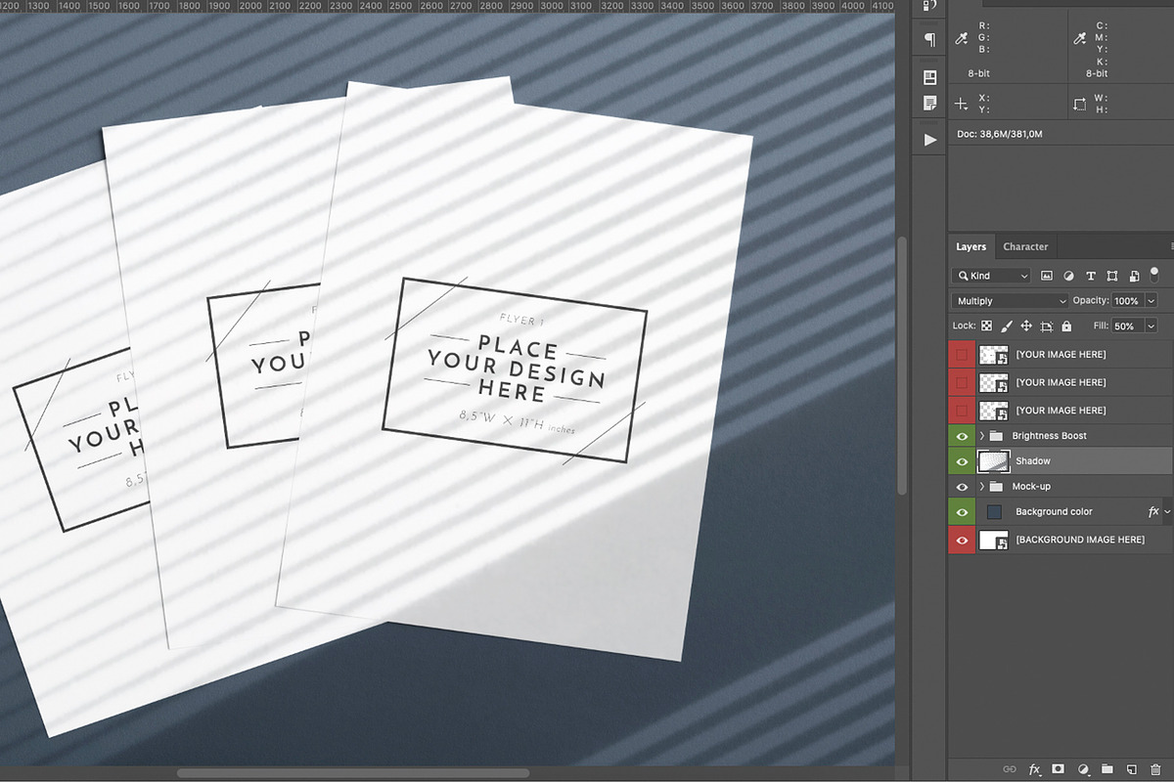Lock layer position
The height and width of the screenshot is (782, 1174).
click(1026, 326)
